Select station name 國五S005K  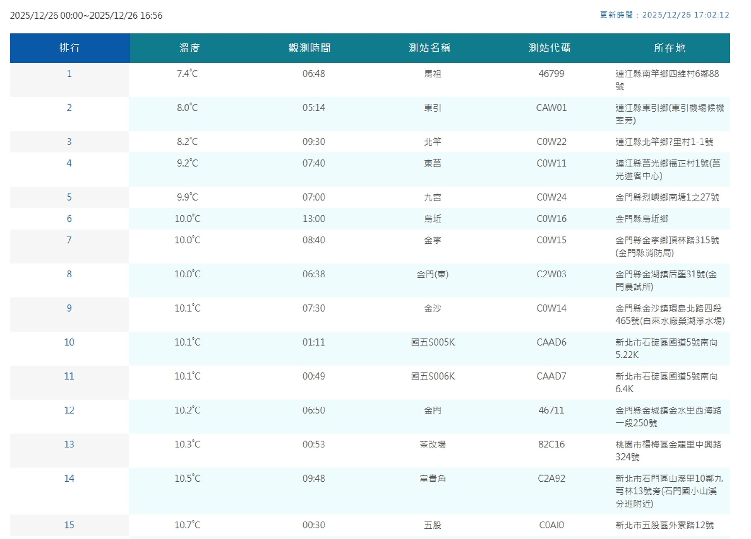point(433,342)
